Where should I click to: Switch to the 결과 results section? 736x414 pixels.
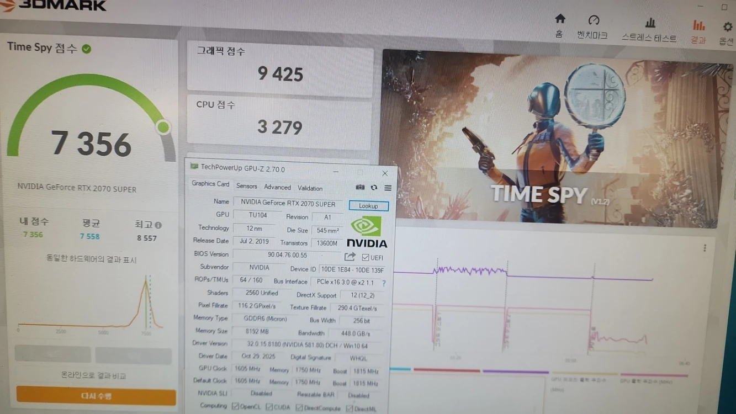coord(698,32)
